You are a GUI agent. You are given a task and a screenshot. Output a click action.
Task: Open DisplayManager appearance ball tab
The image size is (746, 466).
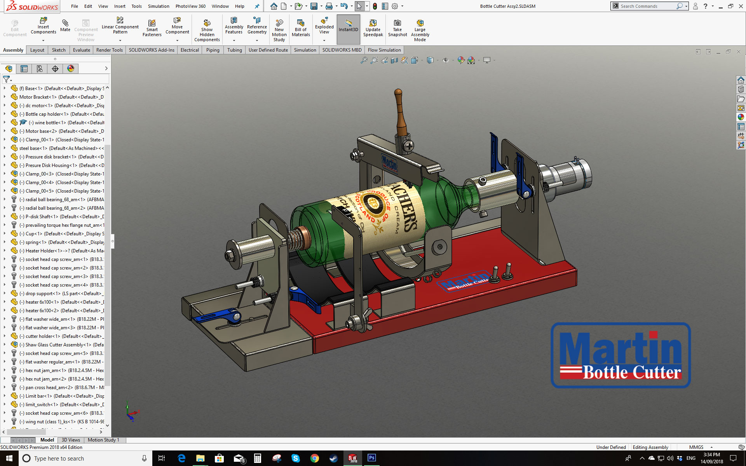[71, 69]
